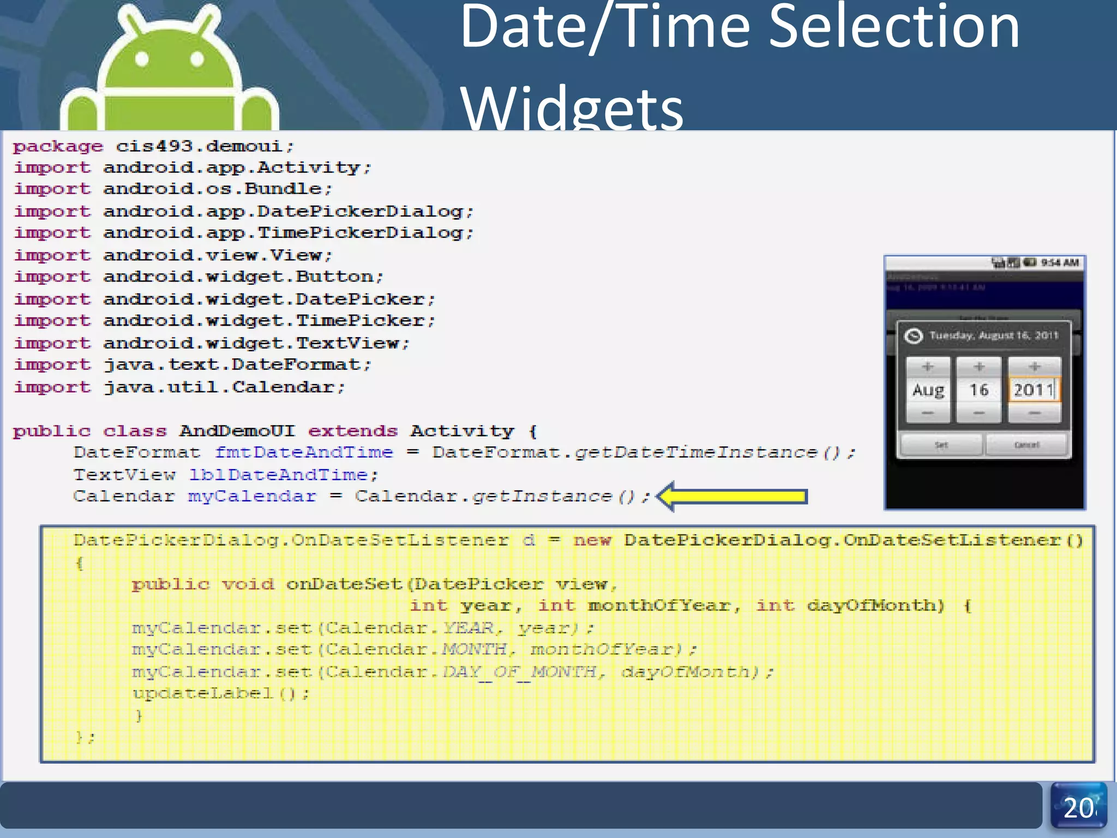The image size is (1117, 838).
Task: Click the line import java.util.Calendar;
Action: pyautogui.click(x=179, y=387)
